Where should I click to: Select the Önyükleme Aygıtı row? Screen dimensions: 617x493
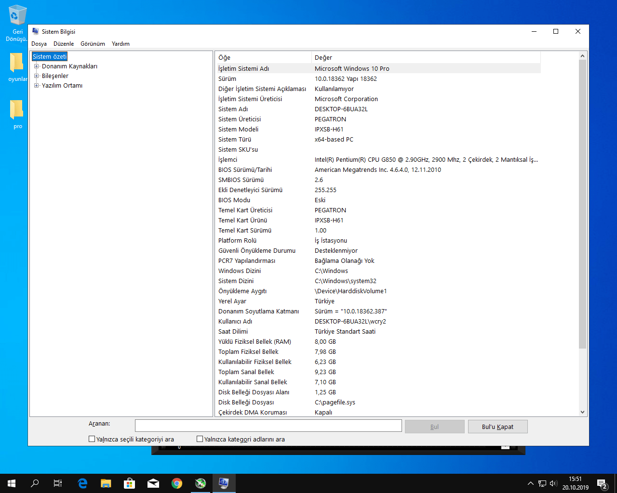click(x=378, y=291)
